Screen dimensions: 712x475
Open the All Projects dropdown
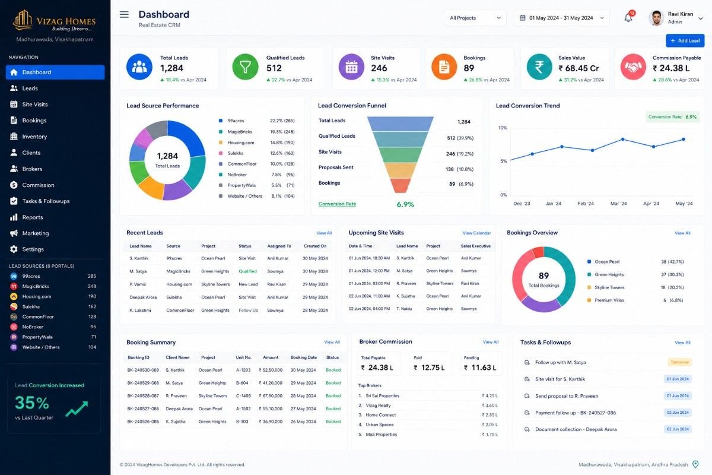pyautogui.click(x=475, y=18)
